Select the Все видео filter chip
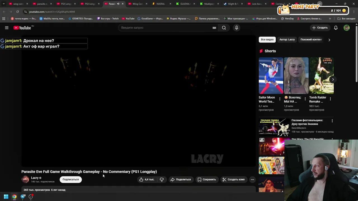The height and width of the screenshot is (201, 358). [x=267, y=40]
